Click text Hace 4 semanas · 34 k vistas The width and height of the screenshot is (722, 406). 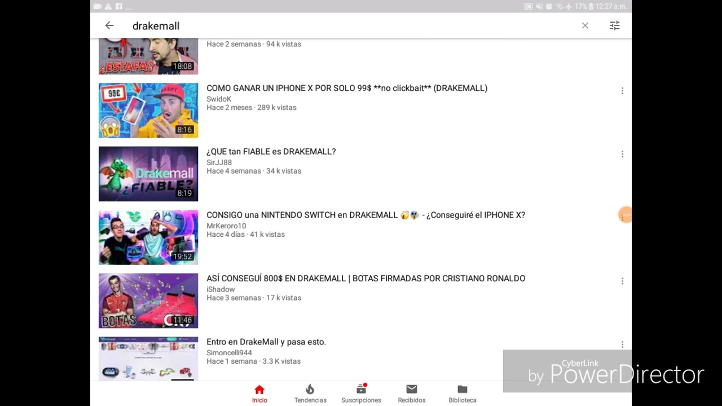pyautogui.click(x=254, y=171)
